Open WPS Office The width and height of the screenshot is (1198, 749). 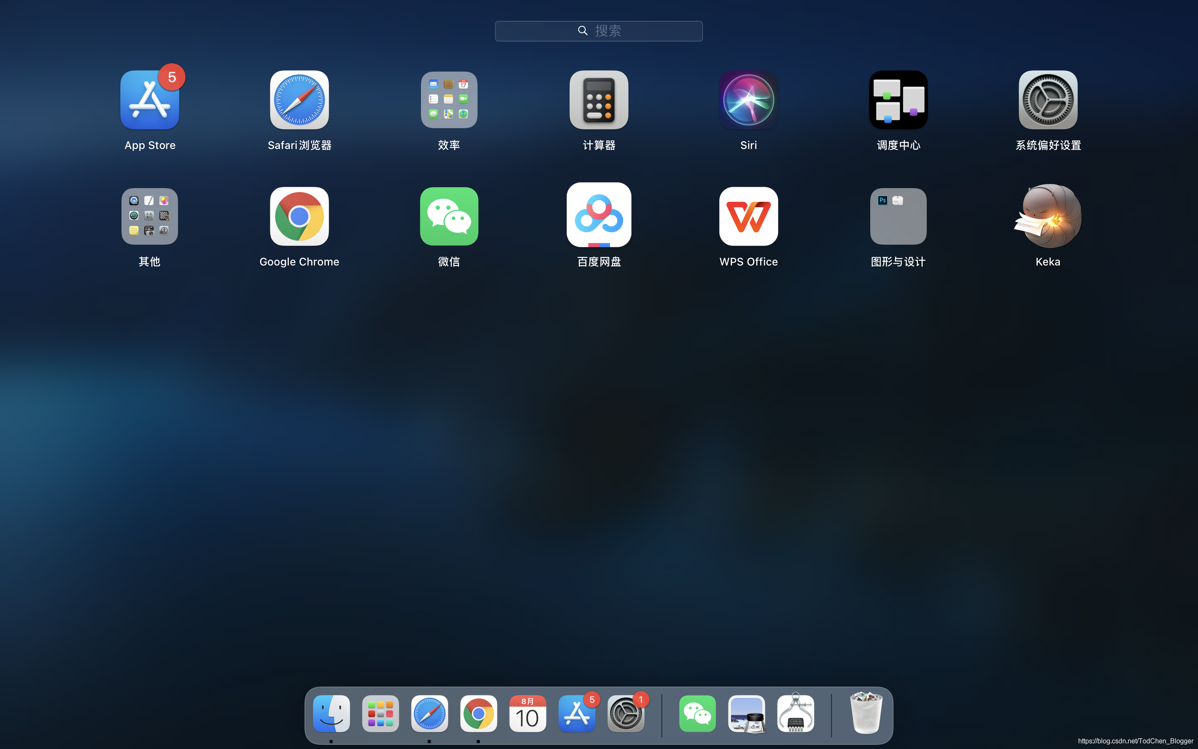[748, 216]
